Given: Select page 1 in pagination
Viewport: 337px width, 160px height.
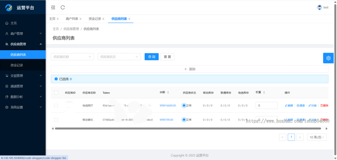Looking at the screenshot, I should pyautogui.click(x=291, y=137).
